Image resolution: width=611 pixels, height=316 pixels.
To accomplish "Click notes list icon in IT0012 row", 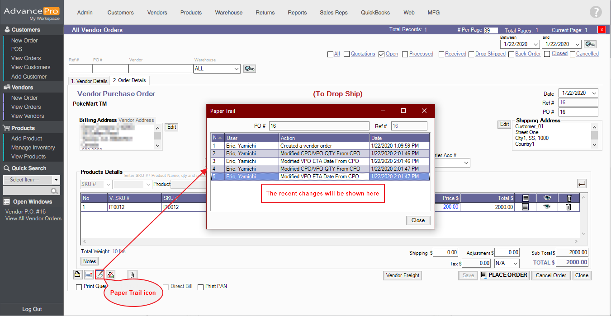I will point(525,207).
